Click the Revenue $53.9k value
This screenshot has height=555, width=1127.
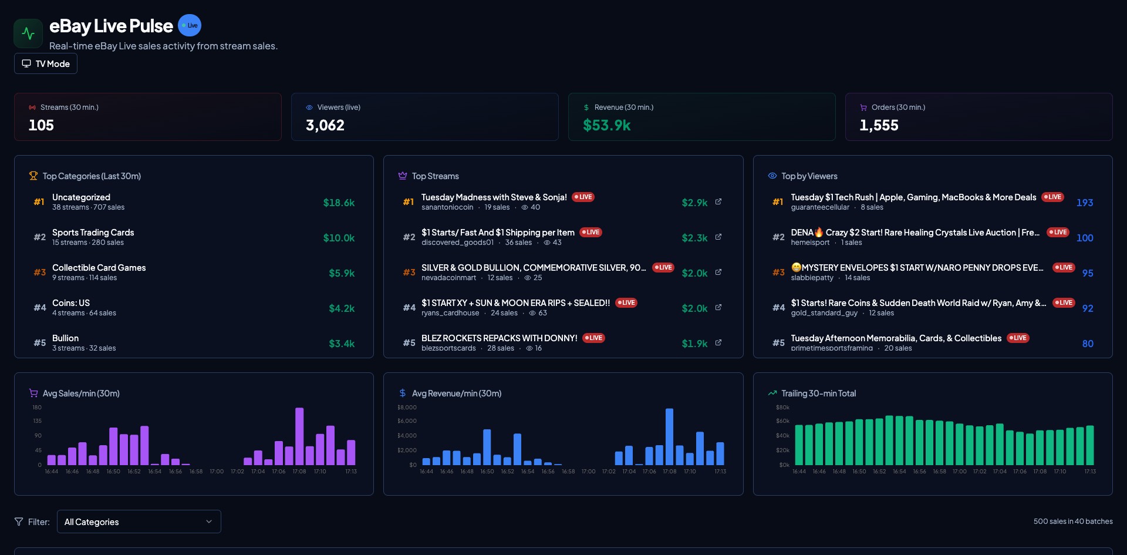click(607, 125)
